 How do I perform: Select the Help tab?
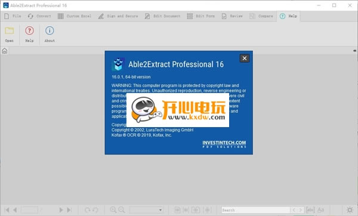tap(288, 16)
